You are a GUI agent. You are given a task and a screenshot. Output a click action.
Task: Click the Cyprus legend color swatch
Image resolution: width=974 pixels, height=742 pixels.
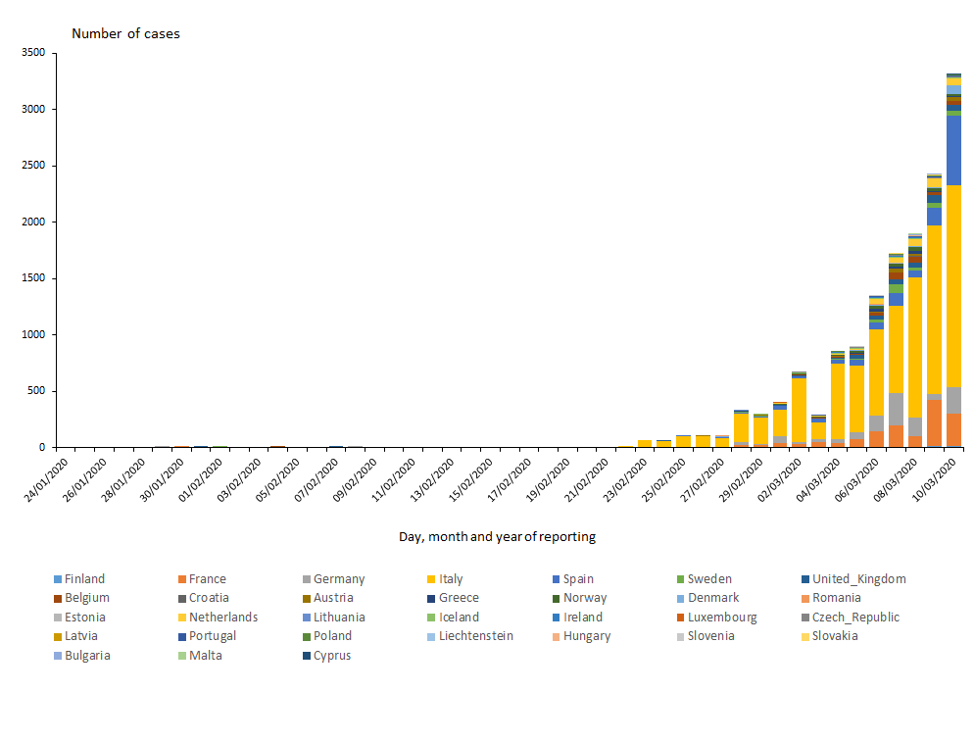pyautogui.click(x=306, y=656)
